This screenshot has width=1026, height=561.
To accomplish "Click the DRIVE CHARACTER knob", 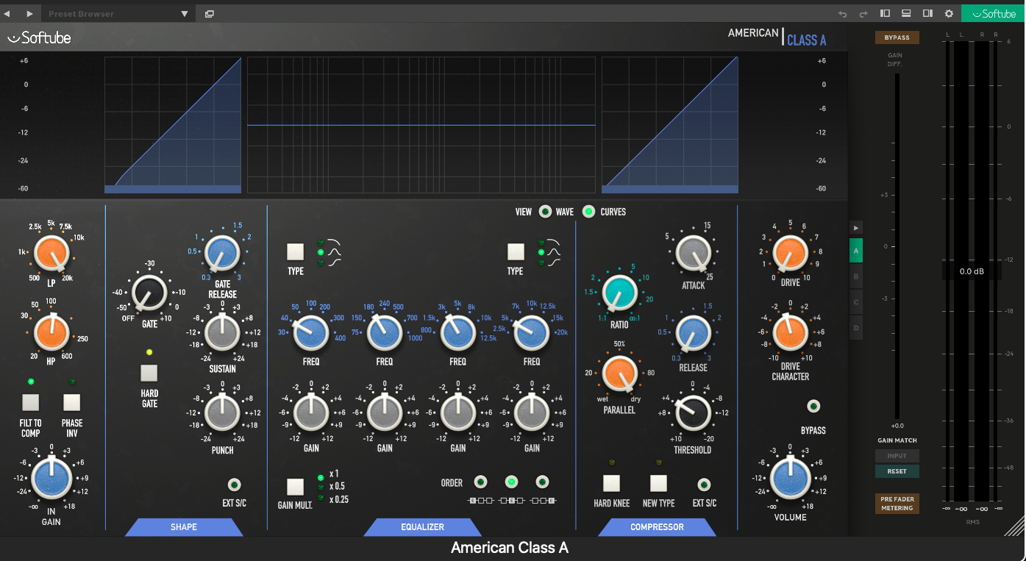I will click(x=791, y=331).
